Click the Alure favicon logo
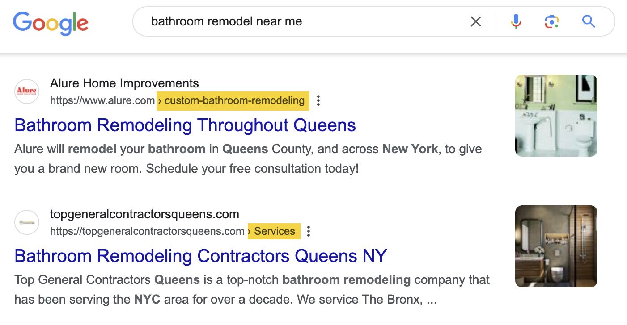Viewport: 627px width, 325px height. pos(27,91)
